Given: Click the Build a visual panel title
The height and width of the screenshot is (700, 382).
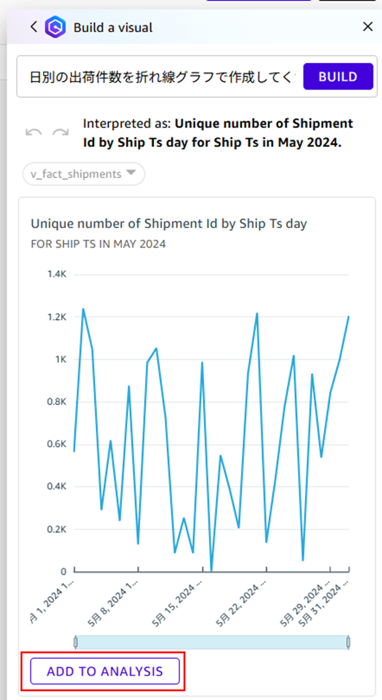Looking at the screenshot, I should coord(113,27).
